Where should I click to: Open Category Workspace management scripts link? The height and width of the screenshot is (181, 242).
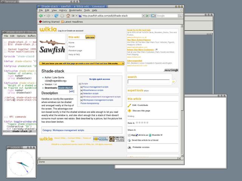[68, 130]
